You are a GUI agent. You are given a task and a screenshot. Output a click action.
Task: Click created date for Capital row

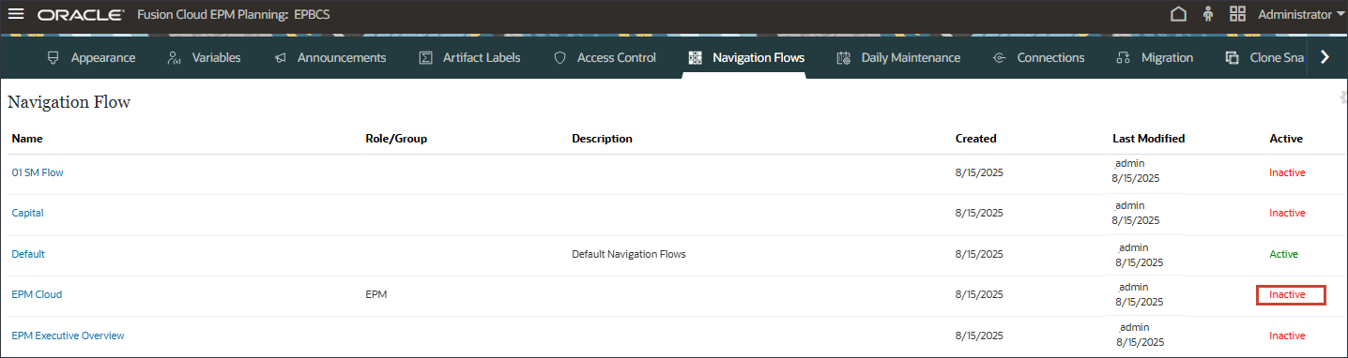point(979,213)
